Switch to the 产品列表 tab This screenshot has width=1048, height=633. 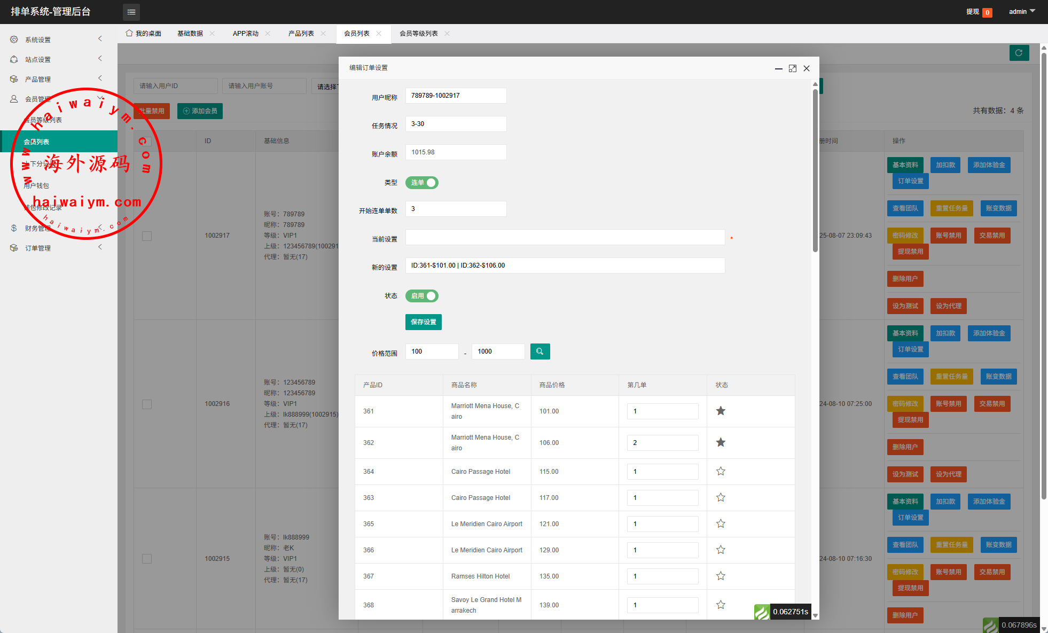tap(301, 34)
